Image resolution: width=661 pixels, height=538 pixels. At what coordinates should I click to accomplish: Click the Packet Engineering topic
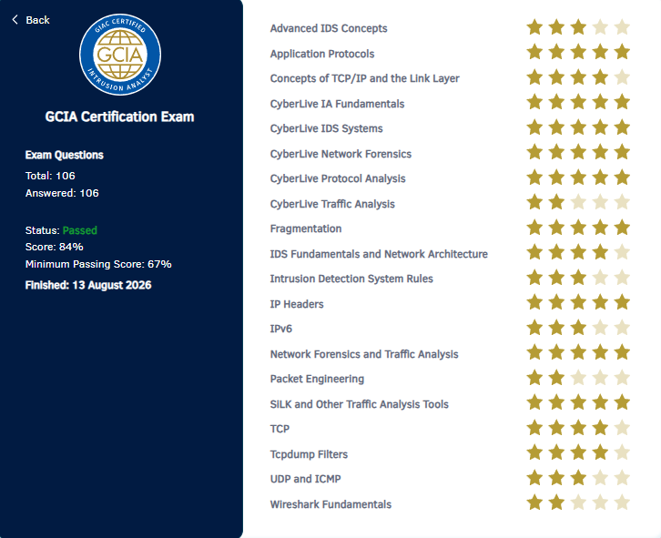click(x=317, y=379)
